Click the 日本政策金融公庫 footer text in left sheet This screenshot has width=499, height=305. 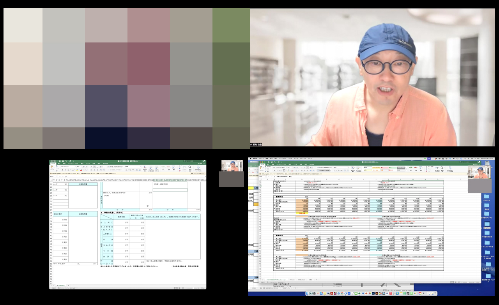[x=185, y=266]
